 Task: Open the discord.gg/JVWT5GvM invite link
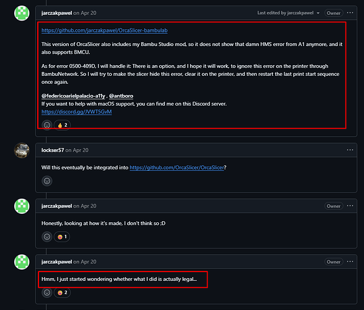[x=77, y=112]
